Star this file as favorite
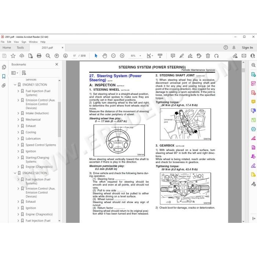The width and height of the screenshot is (257, 257). tap(13, 56)
